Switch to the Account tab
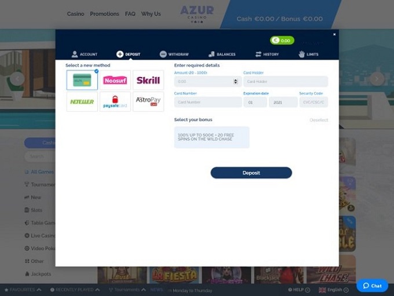This screenshot has height=296, width=394. [x=85, y=54]
